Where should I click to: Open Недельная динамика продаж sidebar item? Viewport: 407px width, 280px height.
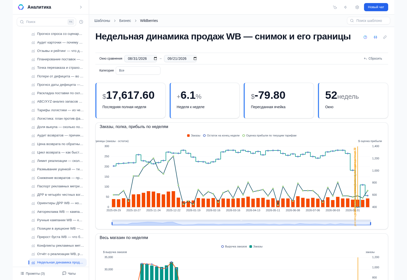click(x=57, y=262)
